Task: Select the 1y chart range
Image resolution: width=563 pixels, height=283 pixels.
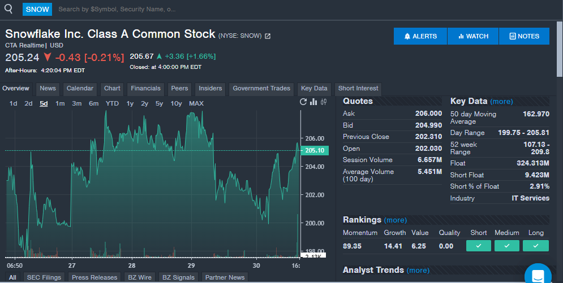Action: click(x=130, y=103)
